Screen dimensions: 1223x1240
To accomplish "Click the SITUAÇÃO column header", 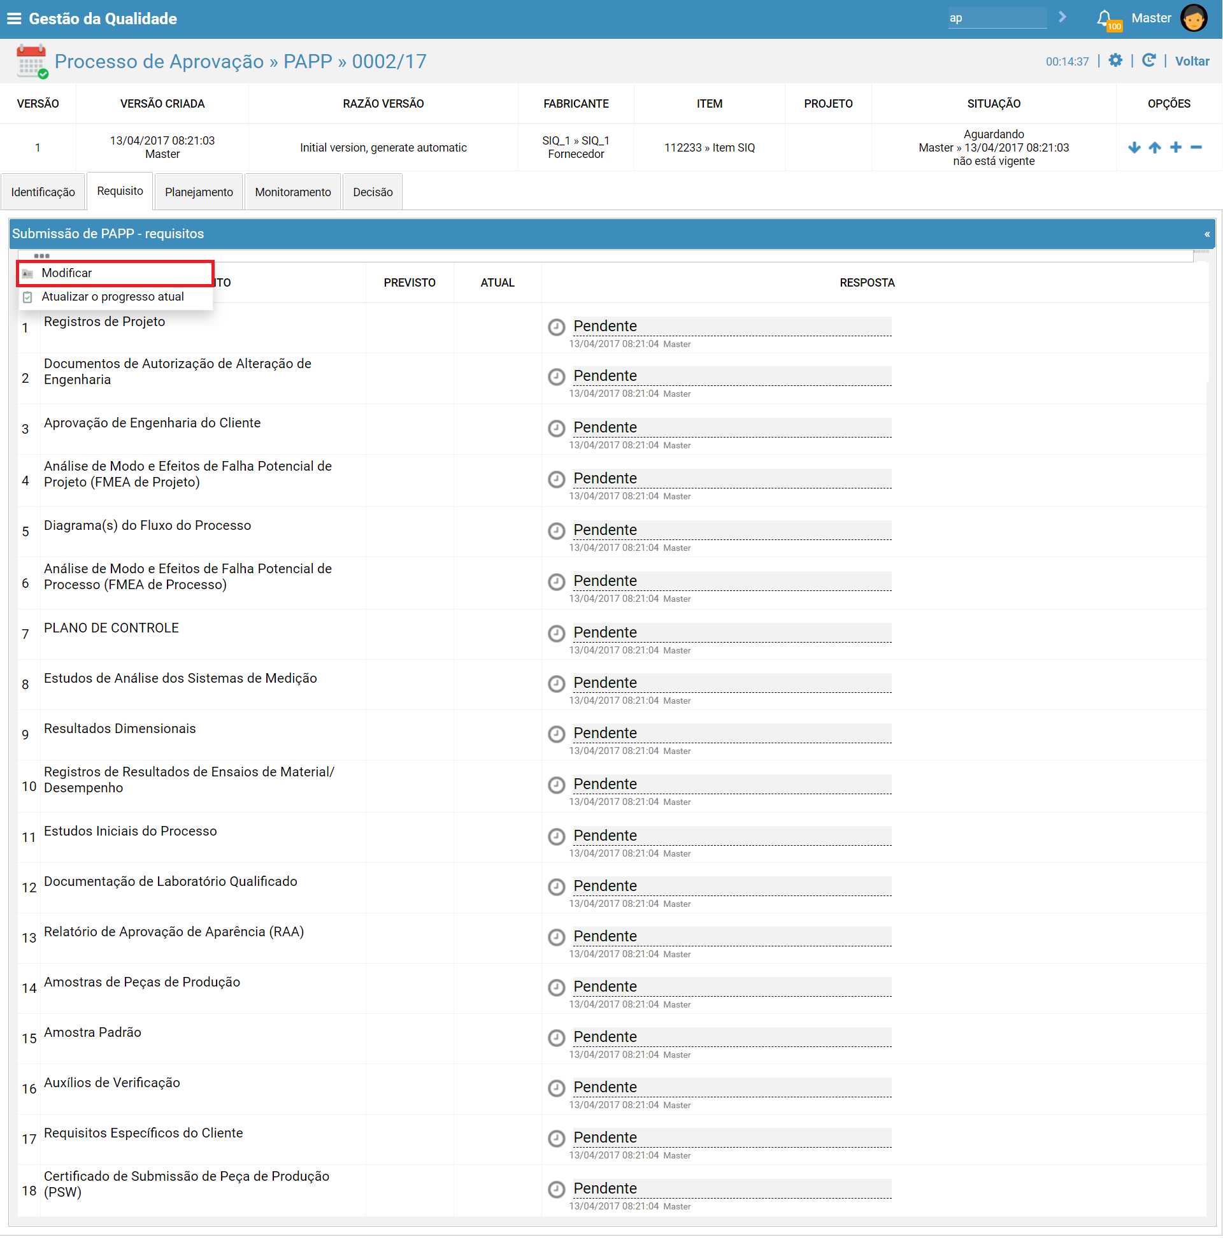I will click(994, 104).
